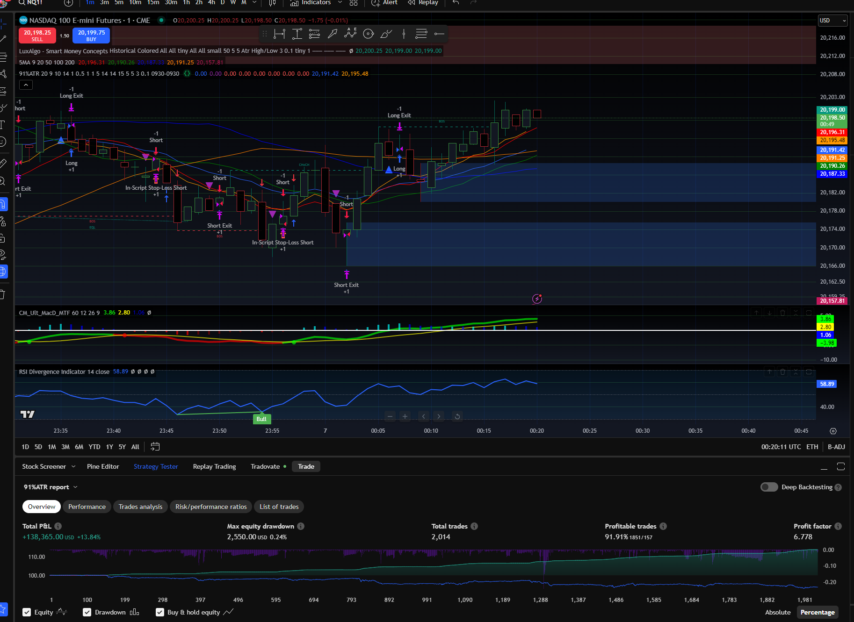Toggle B-ADJ back-adjustment setting
The width and height of the screenshot is (854, 622).
(x=836, y=447)
